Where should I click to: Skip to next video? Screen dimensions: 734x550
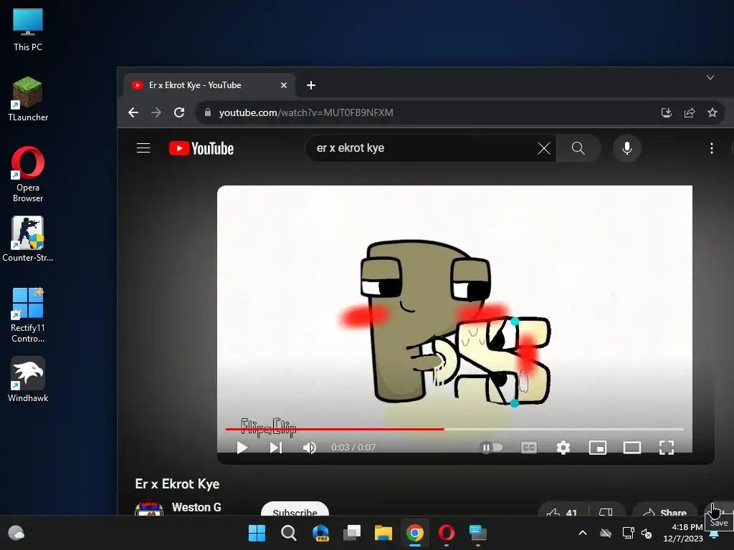[276, 448]
